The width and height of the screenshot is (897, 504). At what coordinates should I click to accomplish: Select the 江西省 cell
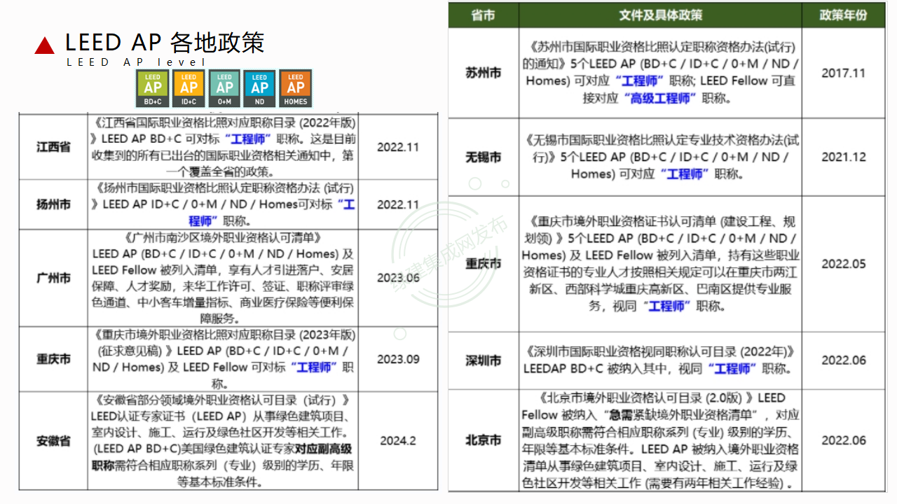point(54,148)
